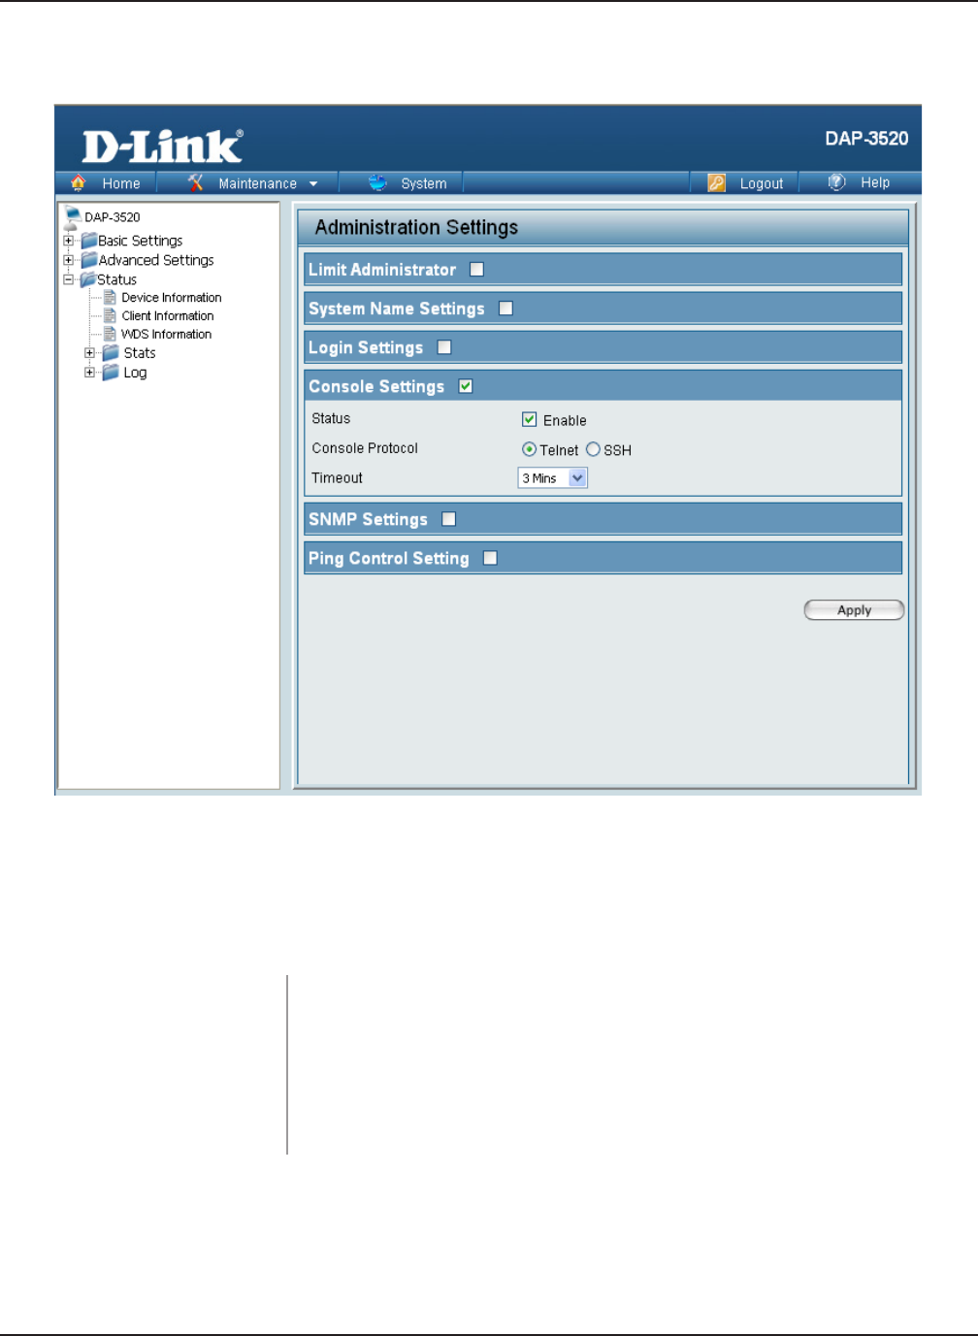Click the Stats folder icon
This screenshot has width=978, height=1336.
pos(111,352)
